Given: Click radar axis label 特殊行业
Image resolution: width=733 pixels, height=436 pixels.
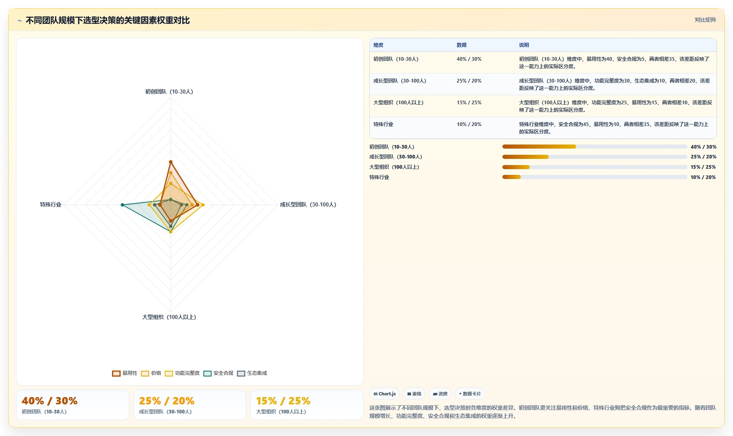Looking at the screenshot, I should click(x=50, y=204).
